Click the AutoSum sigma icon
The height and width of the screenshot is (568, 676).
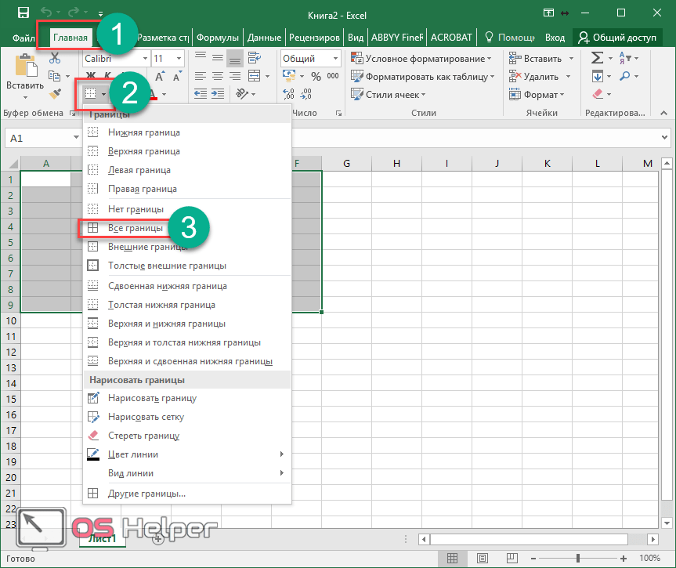pos(598,58)
